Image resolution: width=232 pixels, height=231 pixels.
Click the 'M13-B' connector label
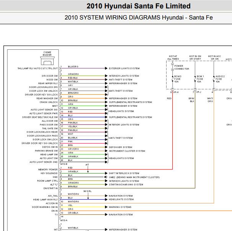64,164
